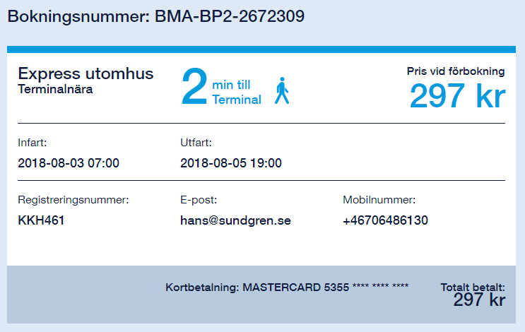The height and width of the screenshot is (332, 525).
Task: Select booking number BMA-BP2-2672309 heading
Action: (x=156, y=16)
